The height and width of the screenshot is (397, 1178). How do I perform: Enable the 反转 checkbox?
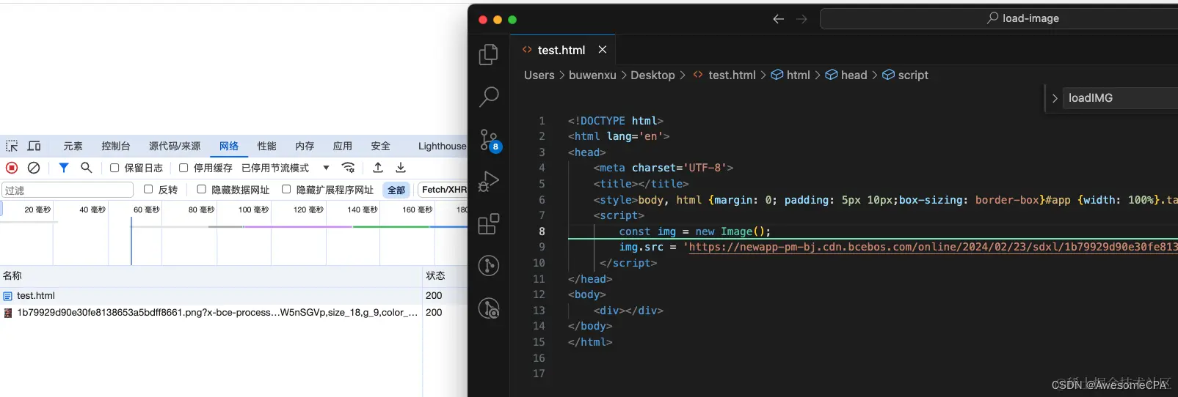coord(148,189)
